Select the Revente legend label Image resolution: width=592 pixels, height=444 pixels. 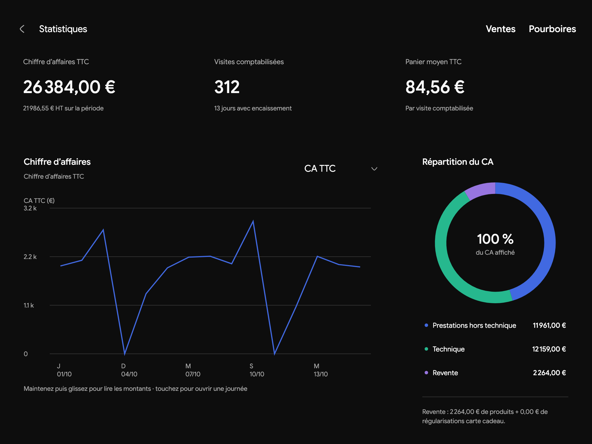(445, 373)
